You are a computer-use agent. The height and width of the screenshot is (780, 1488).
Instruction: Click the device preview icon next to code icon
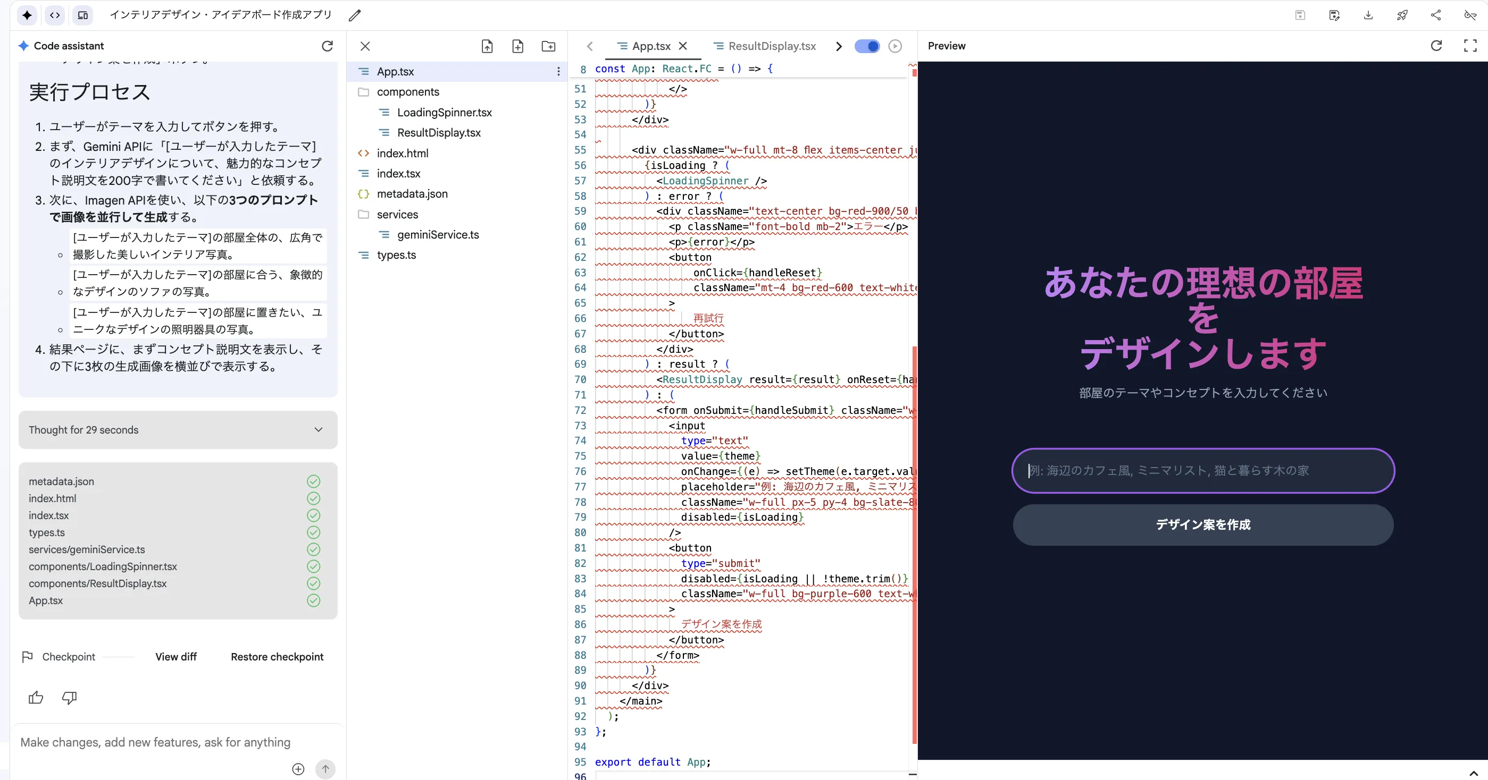point(82,15)
